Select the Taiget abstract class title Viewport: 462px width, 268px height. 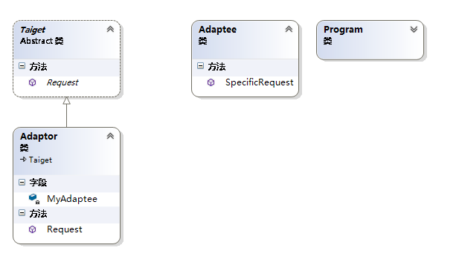coord(33,30)
